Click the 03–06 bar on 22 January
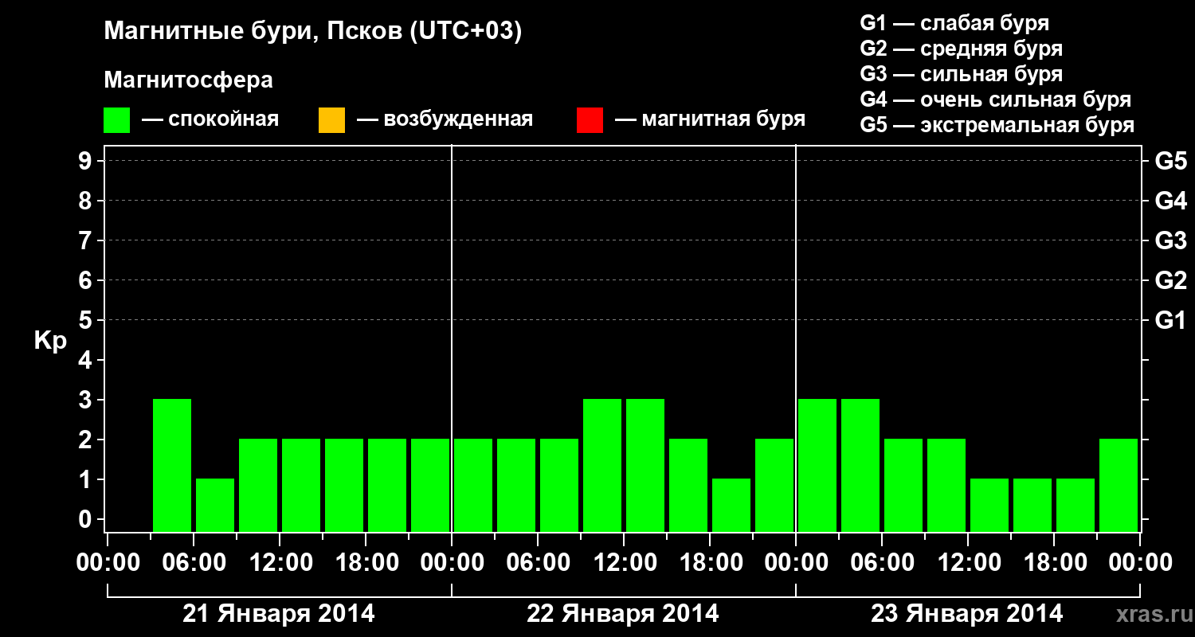Image resolution: width=1195 pixels, height=637 pixels. pos(516,485)
